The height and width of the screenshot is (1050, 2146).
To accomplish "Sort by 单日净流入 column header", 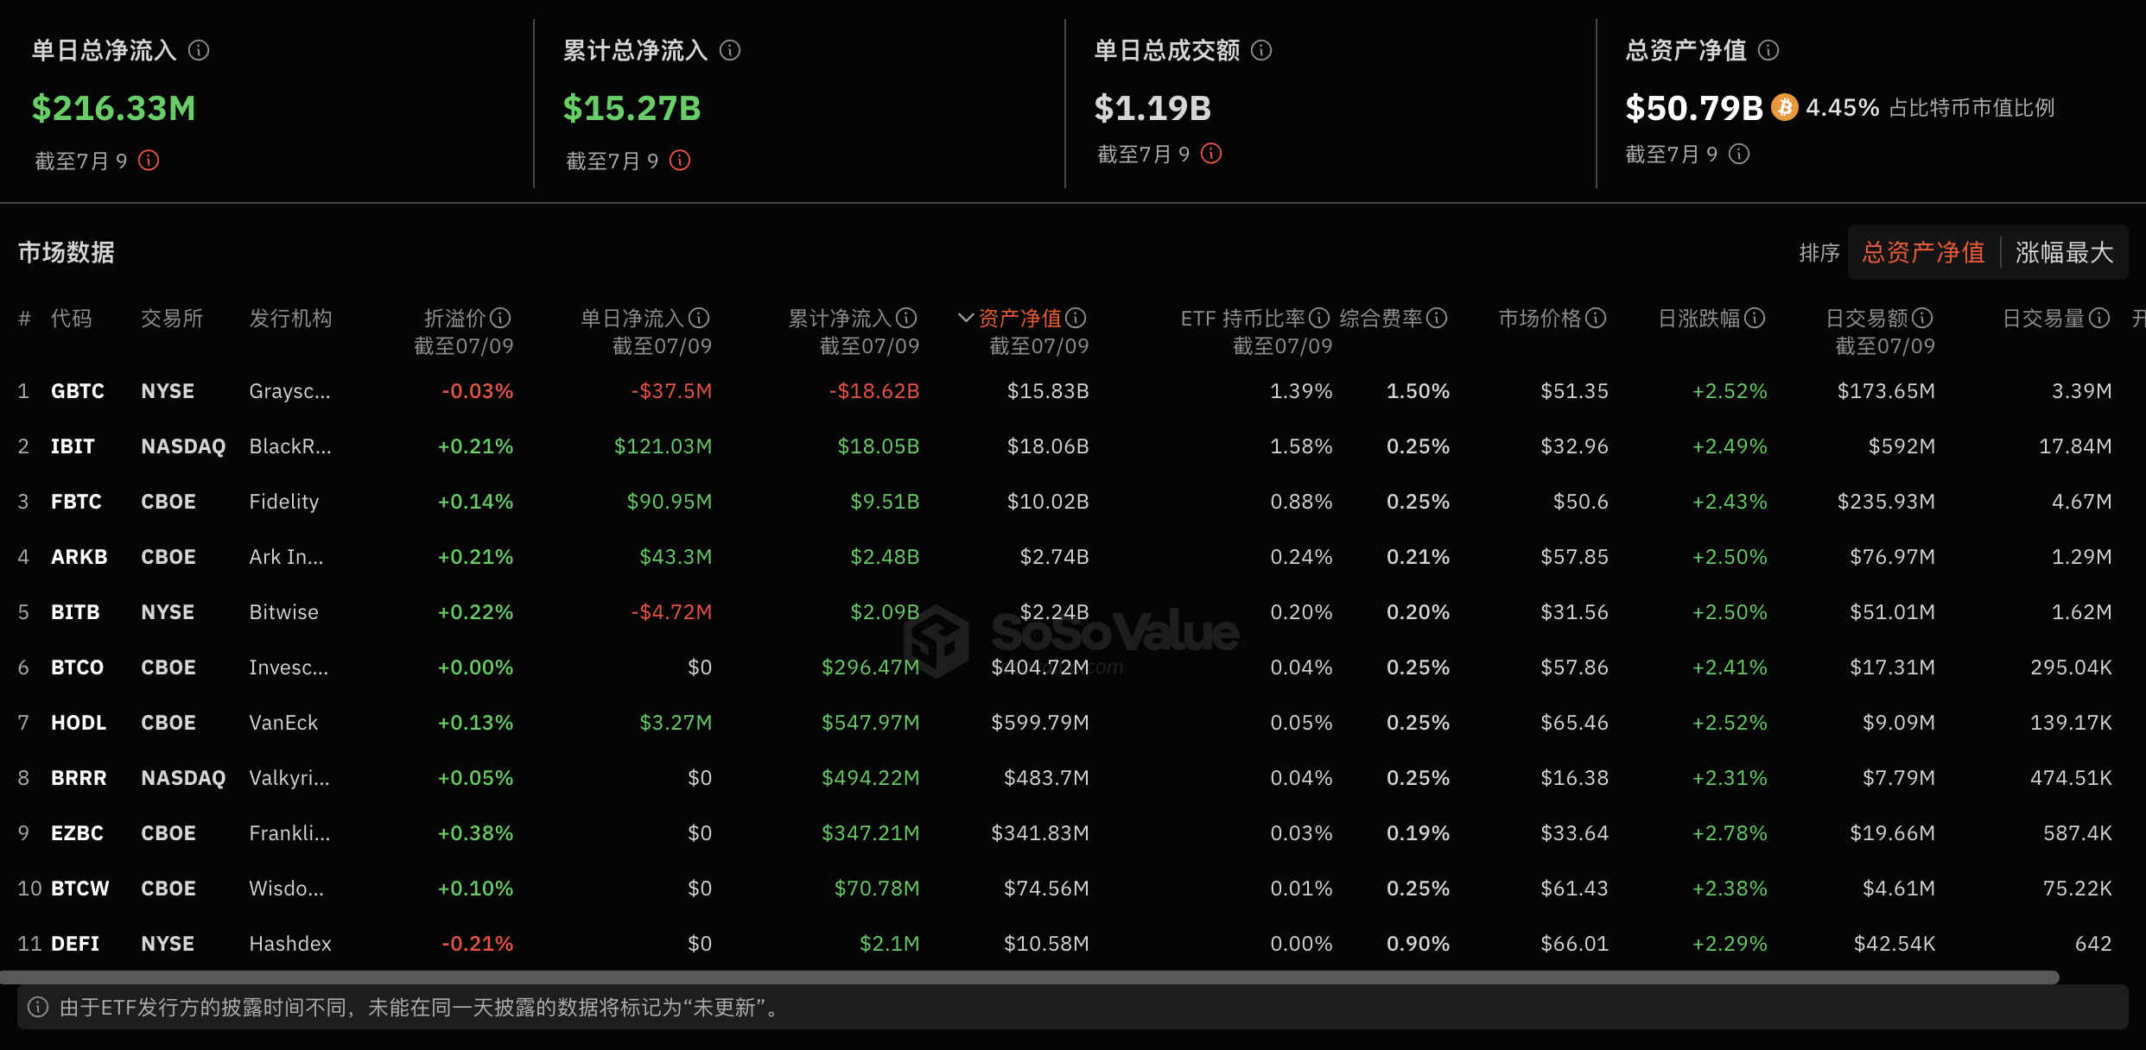I will [633, 319].
